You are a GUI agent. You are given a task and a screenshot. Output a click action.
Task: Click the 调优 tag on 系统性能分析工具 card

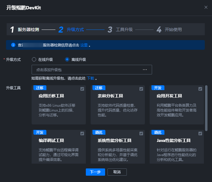click(x=99, y=132)
